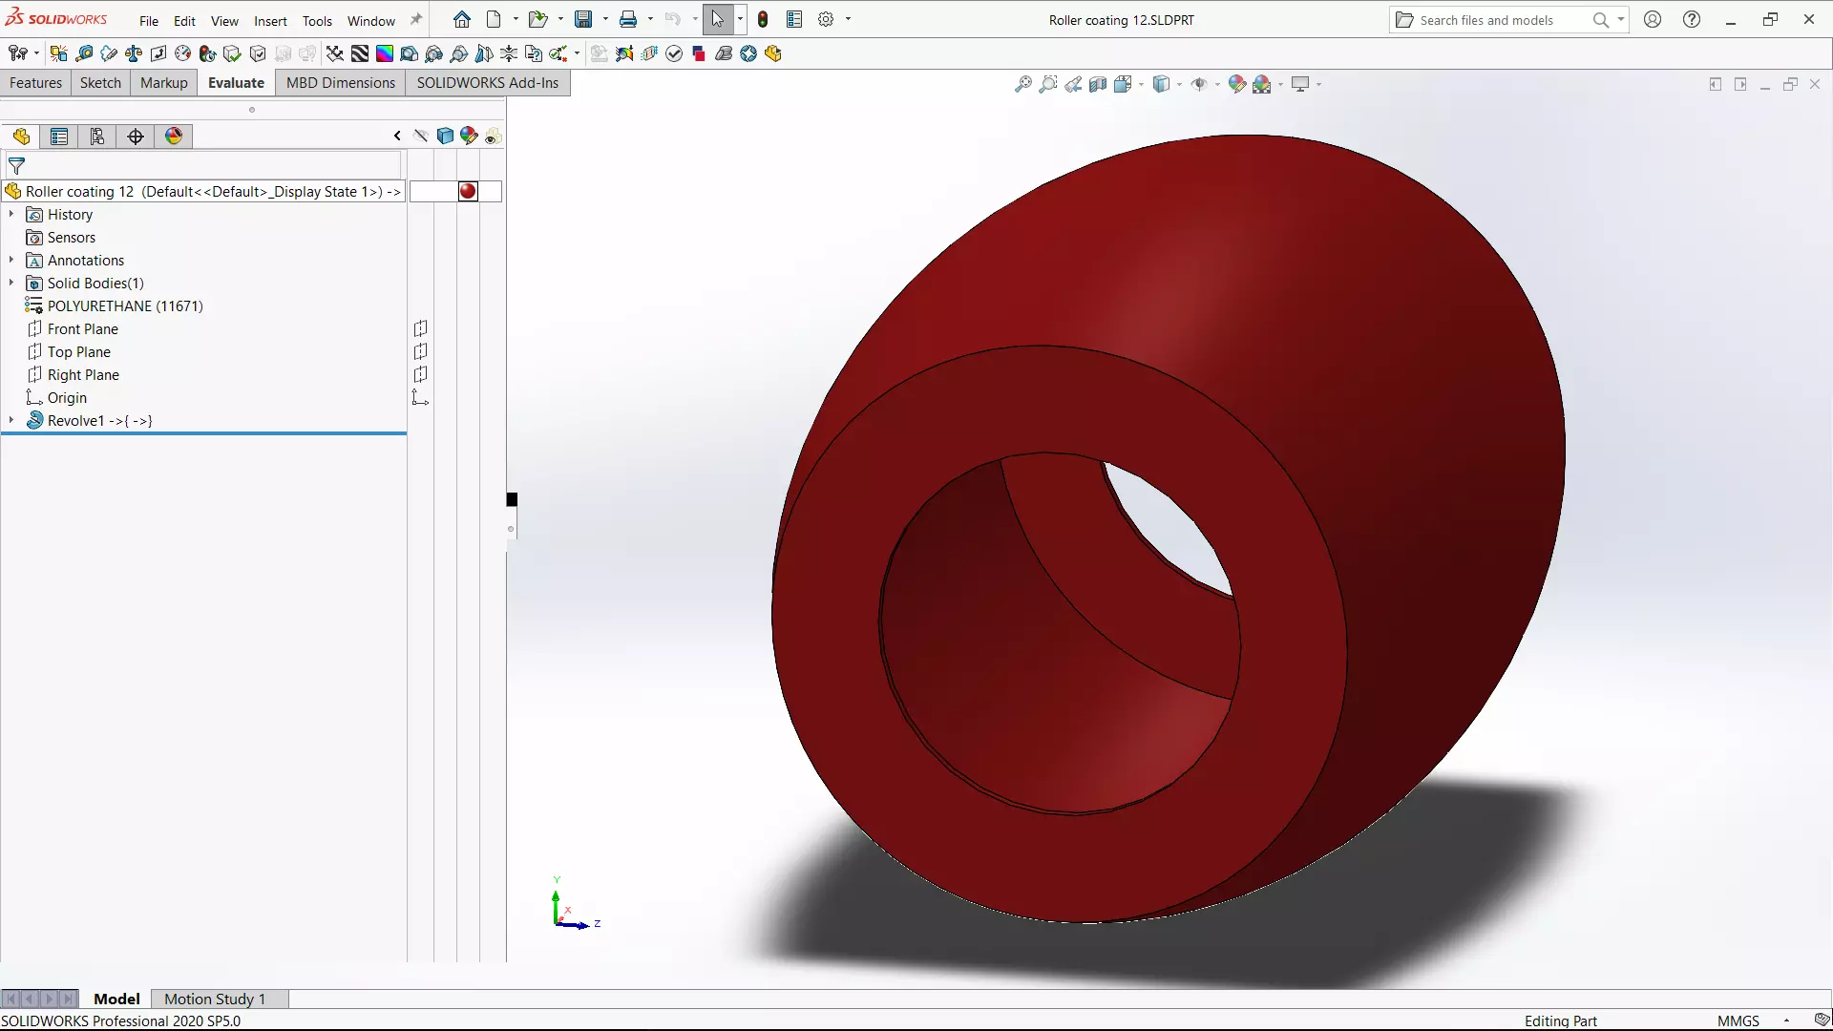Switch to the FeatureManager design tree tab

tap(21, 137)
